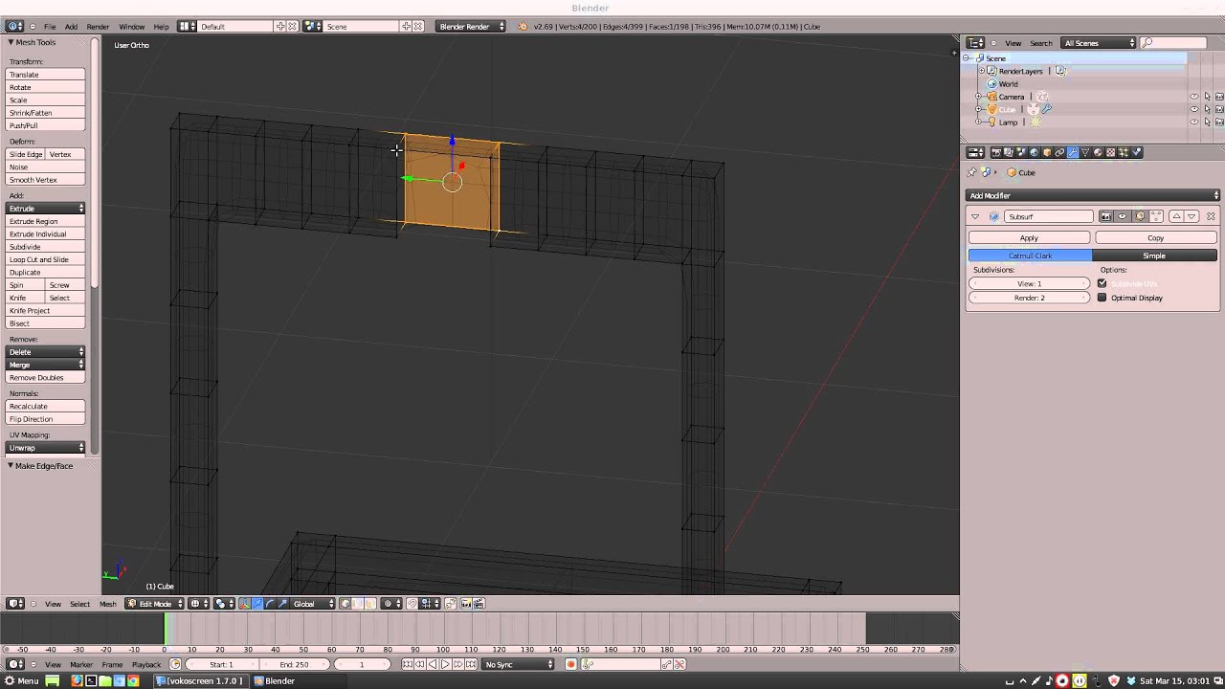Jump to the start frame of the timeline

[x=408, y=664]
